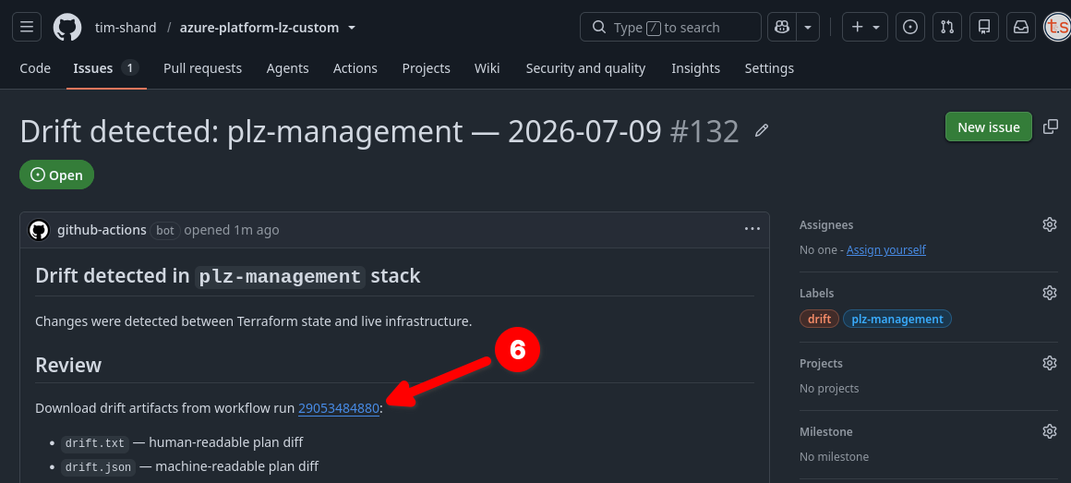Open the github-actions author avatar
The height and width of the screenshot is (483, 1071).
(x=39, y=230)
